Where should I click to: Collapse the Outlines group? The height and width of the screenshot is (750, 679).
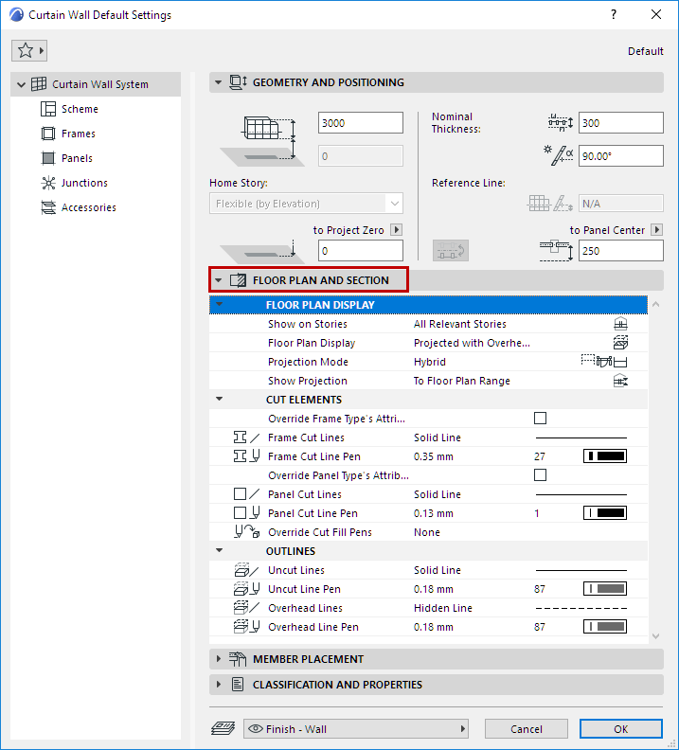tap(220, 550)
